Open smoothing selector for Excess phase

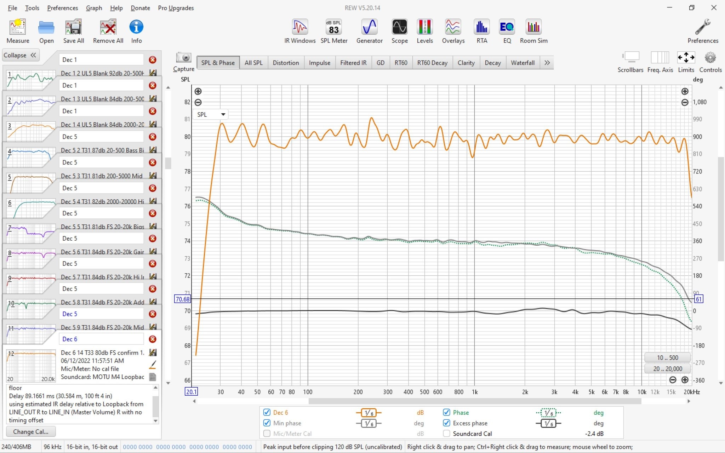pyautogui.click(x=548, y=423)
